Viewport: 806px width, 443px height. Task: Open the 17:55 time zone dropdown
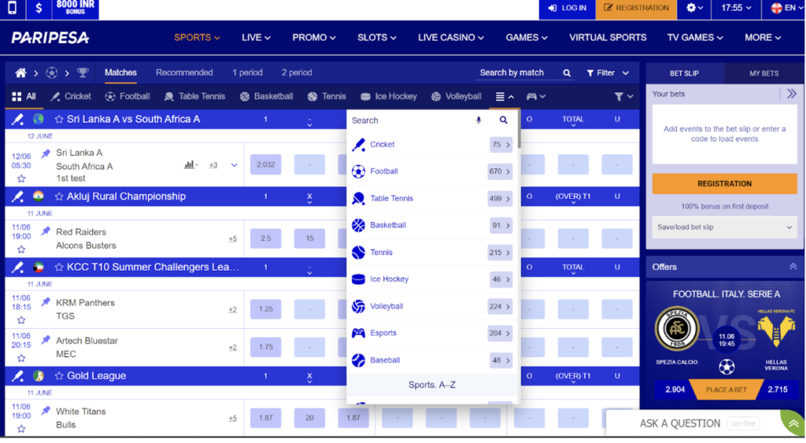(736, 8)
